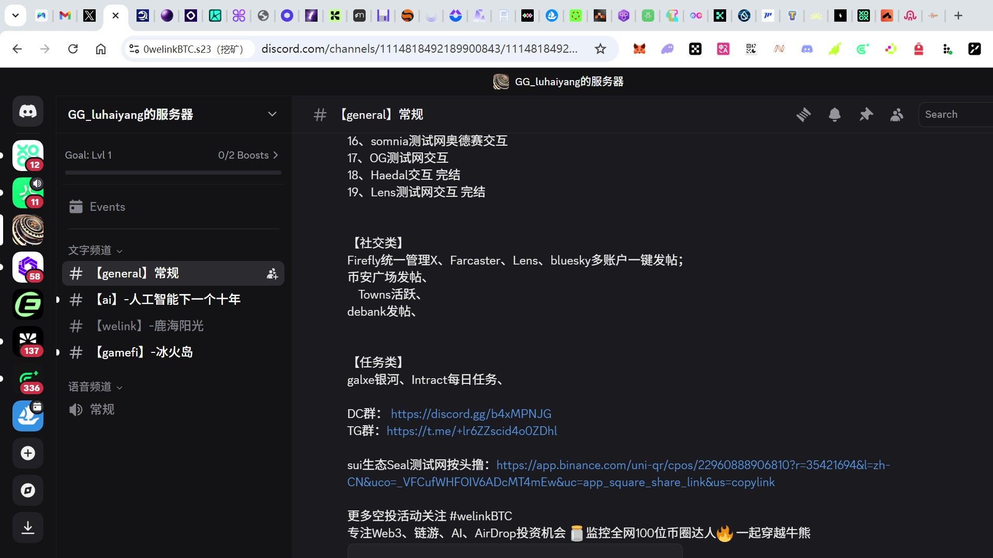Click the discord.com address bar URL
Viewport: 993px width, 558px height.
(x=419, y=49)
